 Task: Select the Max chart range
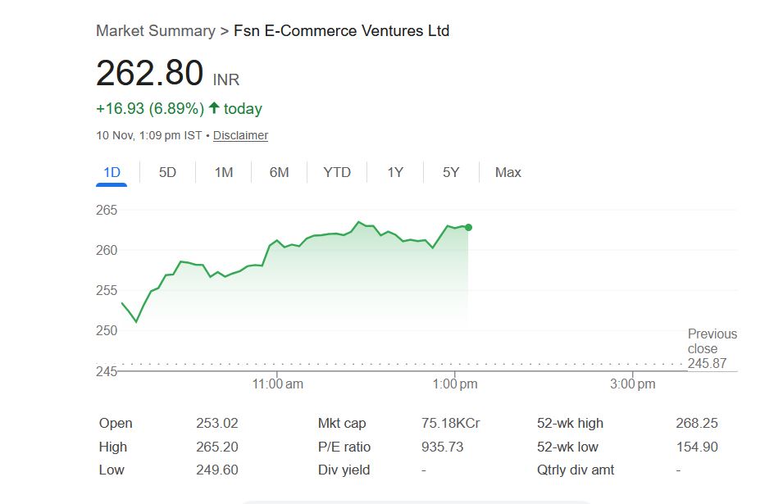pos(508,172)
